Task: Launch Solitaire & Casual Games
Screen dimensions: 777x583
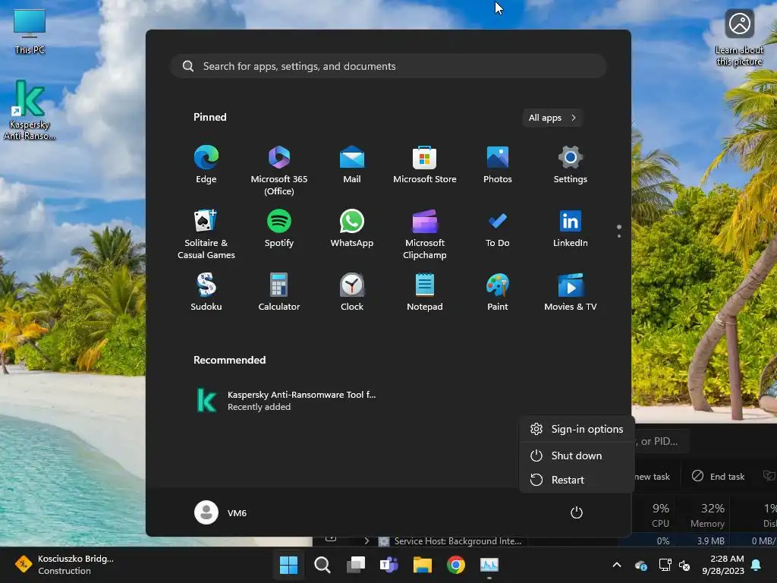Action: 206,234
